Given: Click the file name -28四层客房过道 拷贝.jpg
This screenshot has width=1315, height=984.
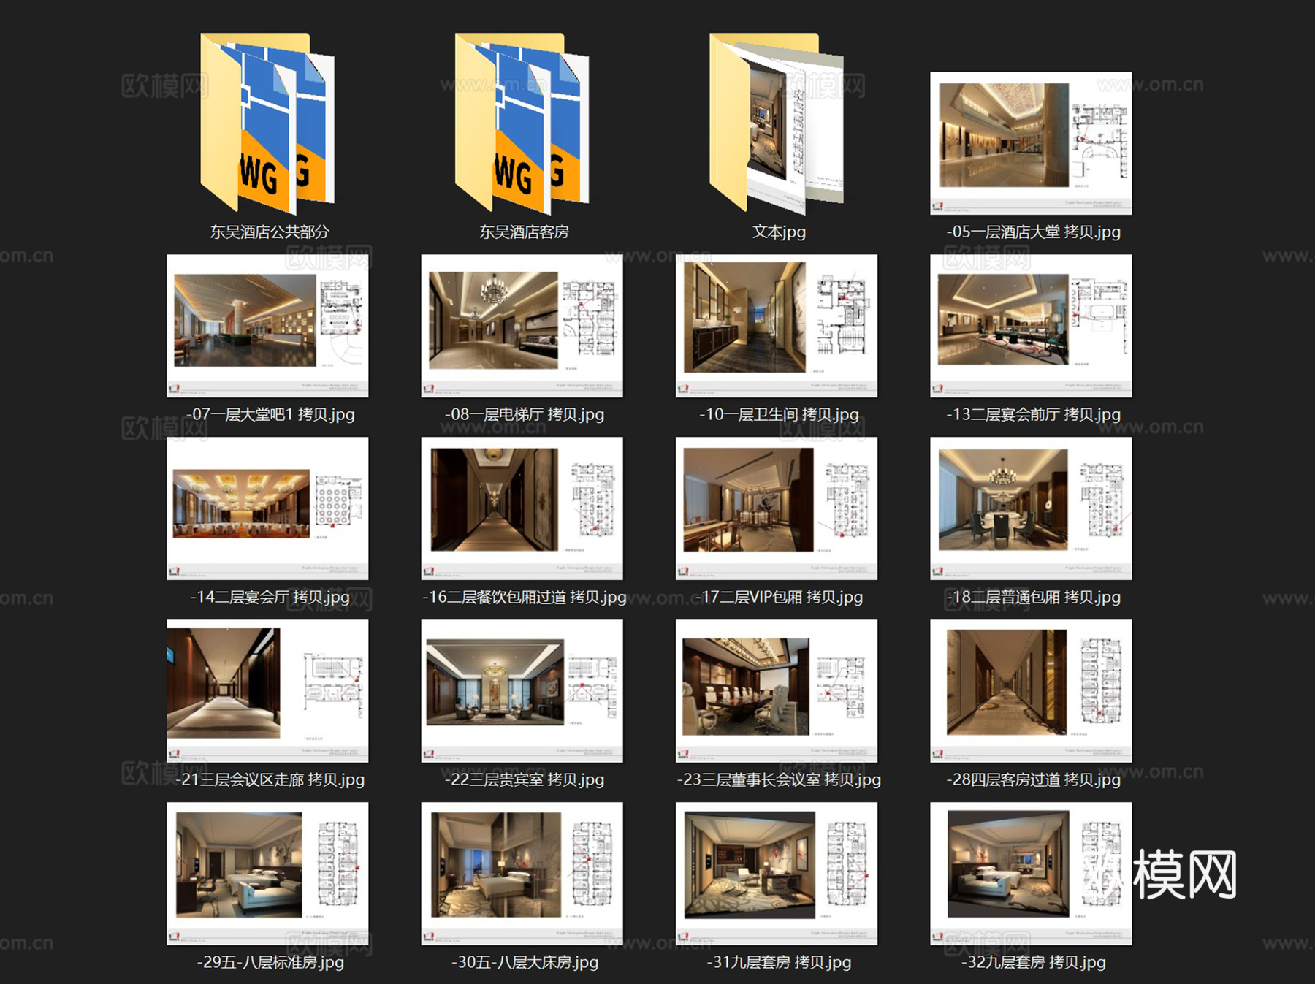Looking at the screenshot, I should coord(1033,779).
